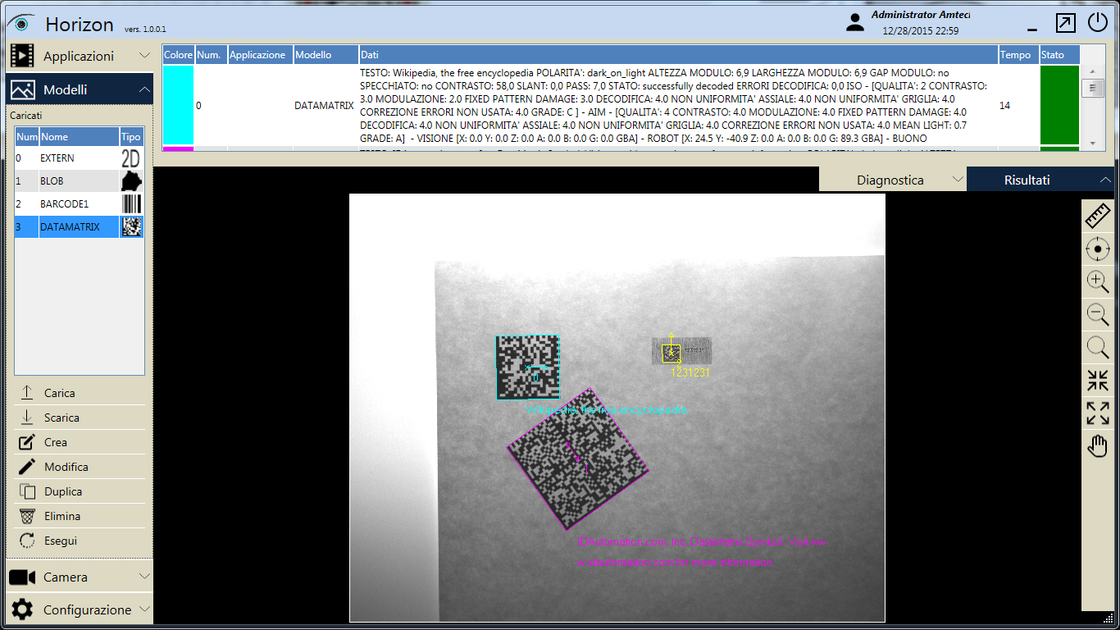The image size is (1120, 630).
Task: Open the Applicazioni menu section
Action: pyautogui.click(x=79, y=56)
